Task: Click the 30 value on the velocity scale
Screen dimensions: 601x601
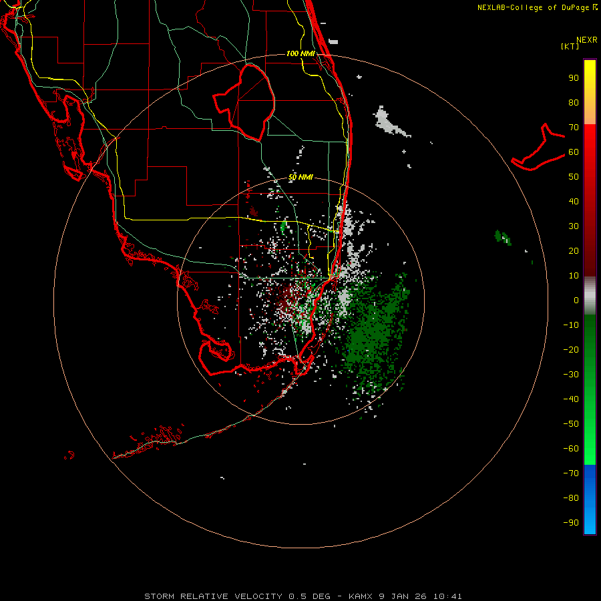Action: coord(574,226)
